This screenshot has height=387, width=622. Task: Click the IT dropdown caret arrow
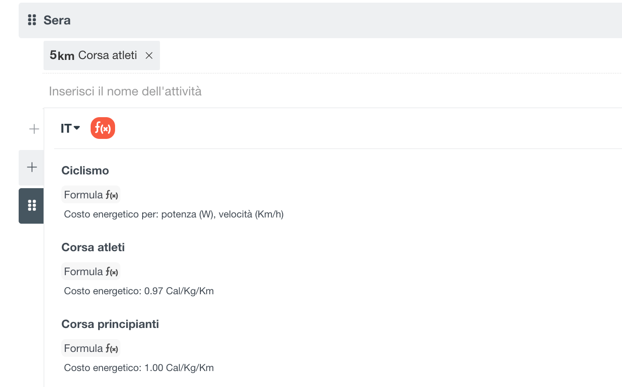(x=77, y=128)
